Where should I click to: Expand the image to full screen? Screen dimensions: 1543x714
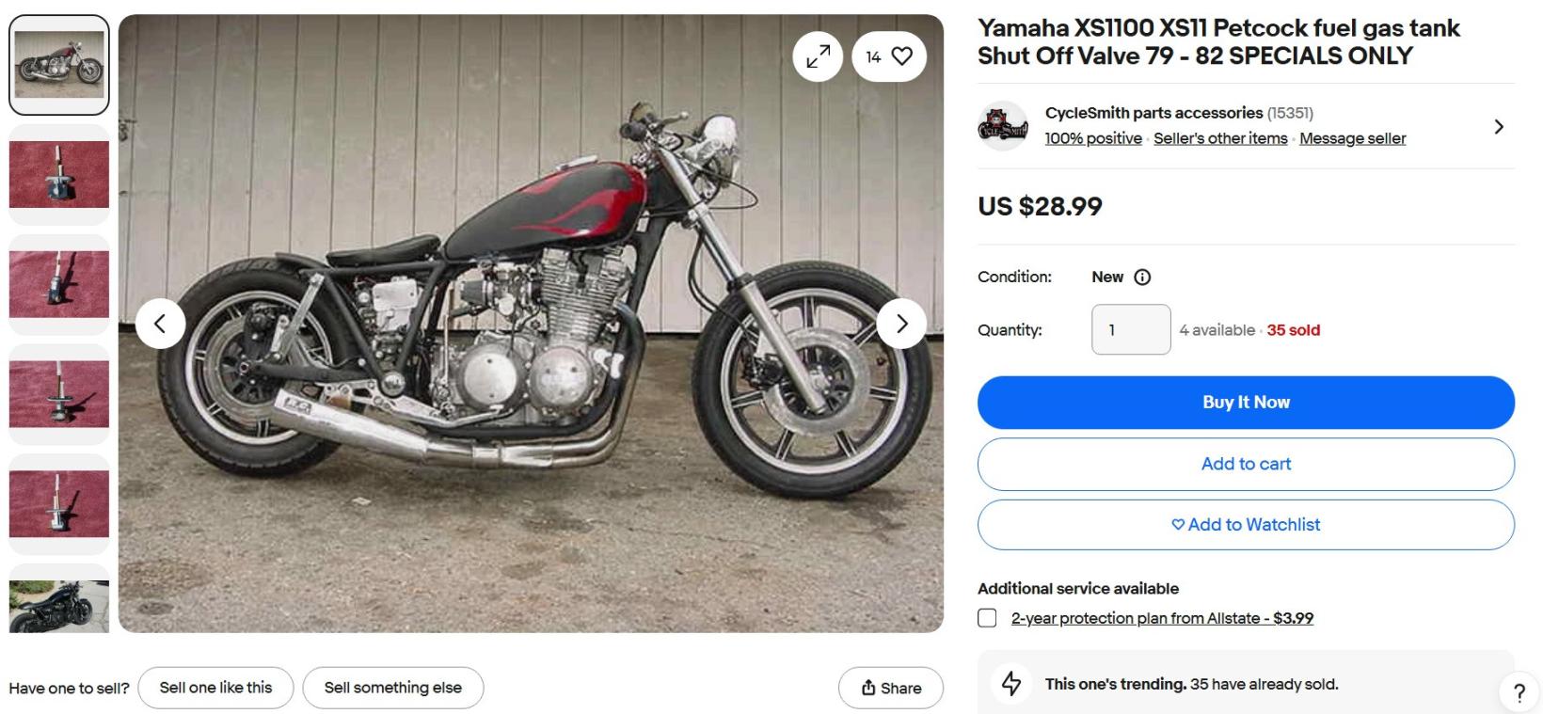tap(818, 56)
